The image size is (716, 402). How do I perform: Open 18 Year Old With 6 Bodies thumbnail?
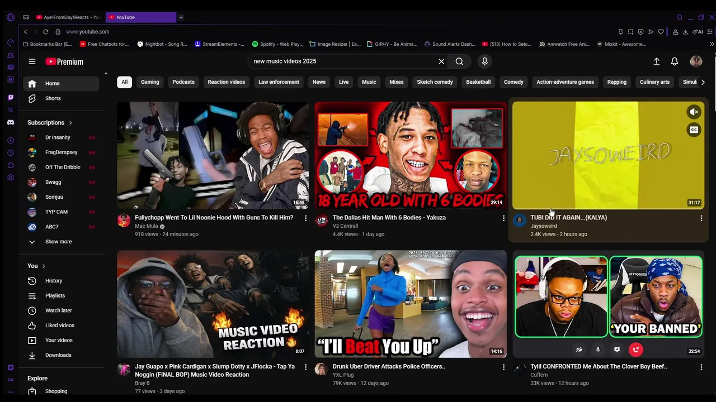click(x=411, y=155)
